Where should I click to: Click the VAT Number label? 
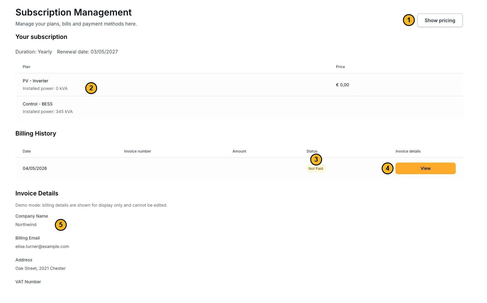tap(28, 282)
